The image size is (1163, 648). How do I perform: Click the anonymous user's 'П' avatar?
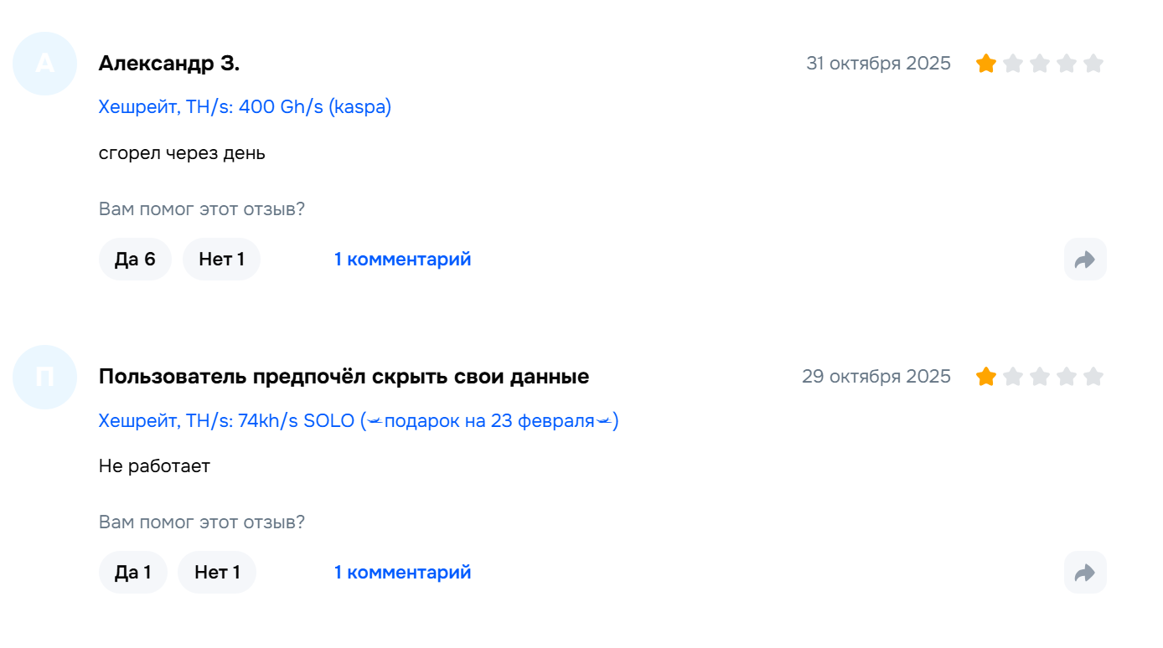(45, 377)
